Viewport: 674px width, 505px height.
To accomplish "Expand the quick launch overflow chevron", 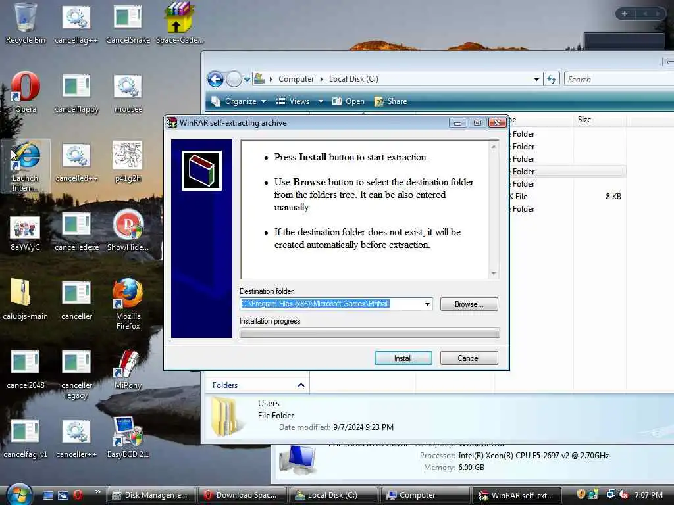I will 97,492.
